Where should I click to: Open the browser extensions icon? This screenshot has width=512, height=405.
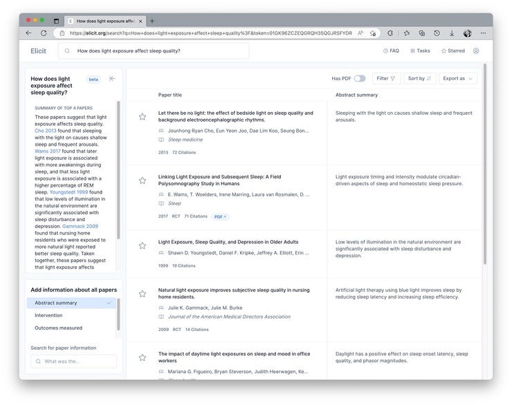tap(390, 33)
